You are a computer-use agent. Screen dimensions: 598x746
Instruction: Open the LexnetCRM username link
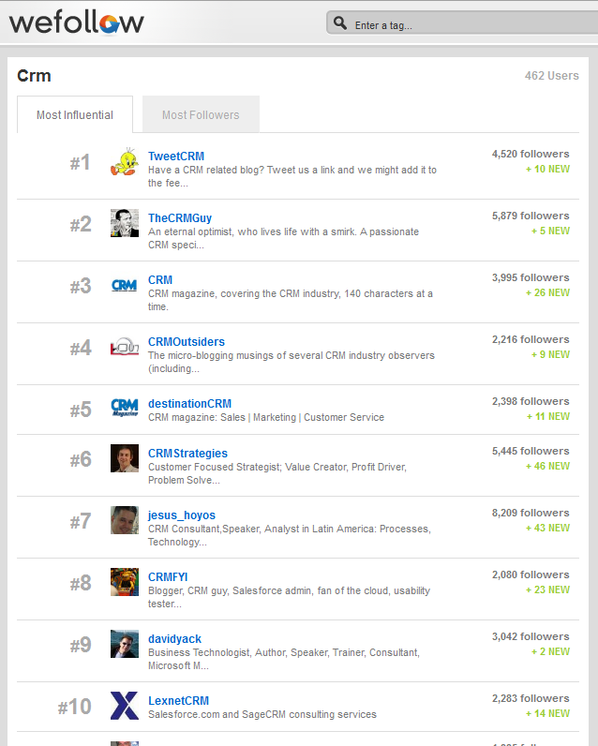tap(178, 701)
